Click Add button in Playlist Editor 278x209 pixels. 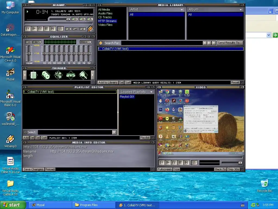click(x=26, y=138)
